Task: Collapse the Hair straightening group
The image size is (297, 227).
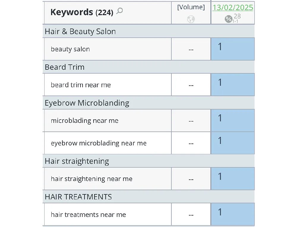Action: tap(77, 161)
